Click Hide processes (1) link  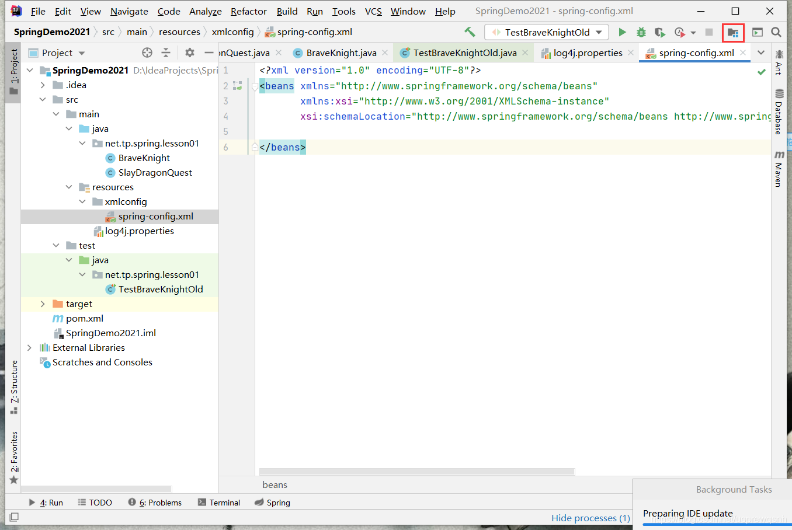click(590, 518)
